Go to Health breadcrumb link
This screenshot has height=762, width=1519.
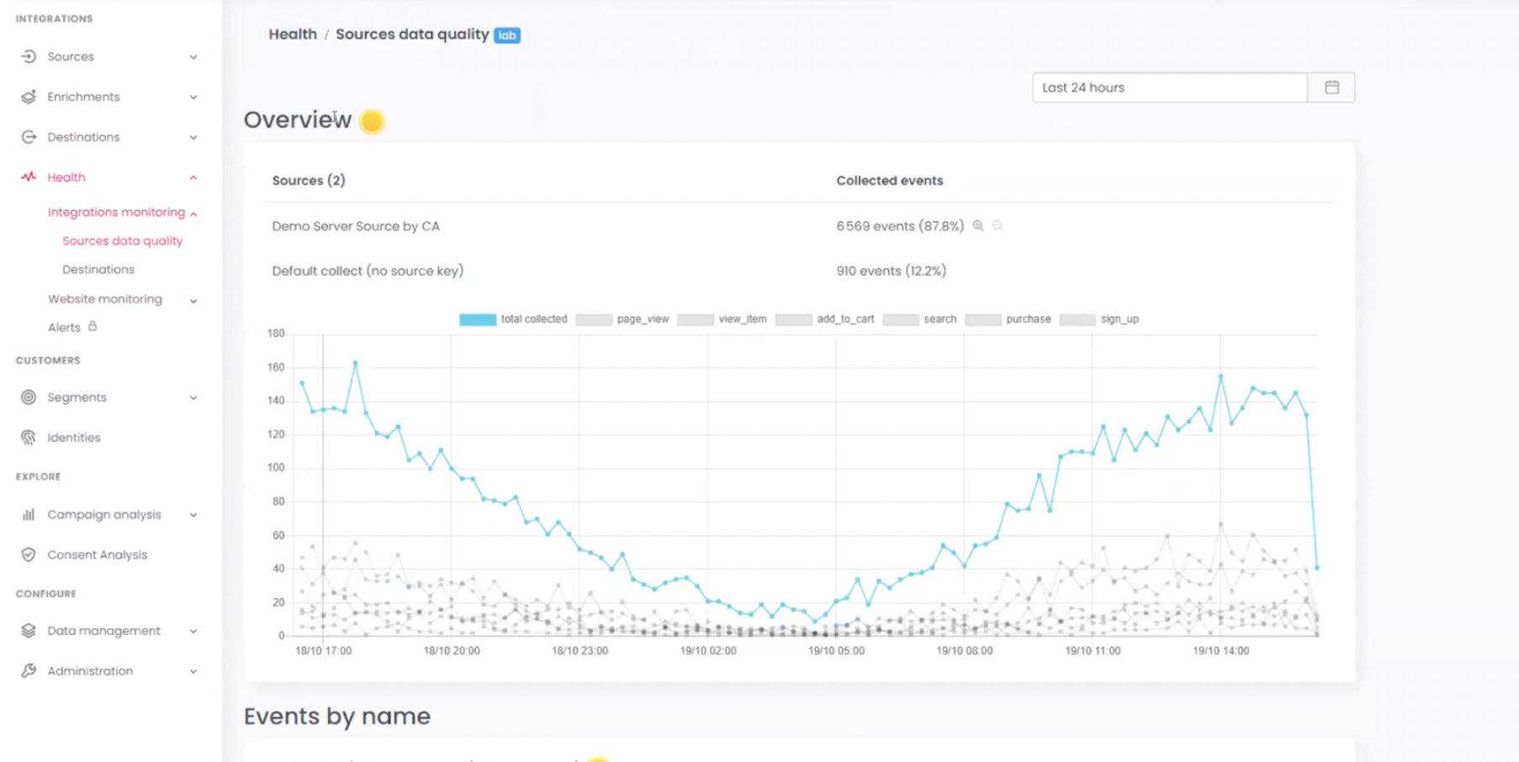click(293, 34)
